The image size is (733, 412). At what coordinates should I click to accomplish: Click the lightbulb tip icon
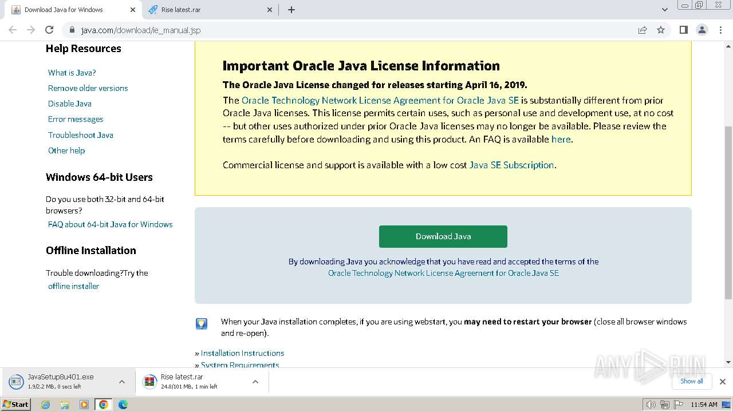(x=202, y=324)
